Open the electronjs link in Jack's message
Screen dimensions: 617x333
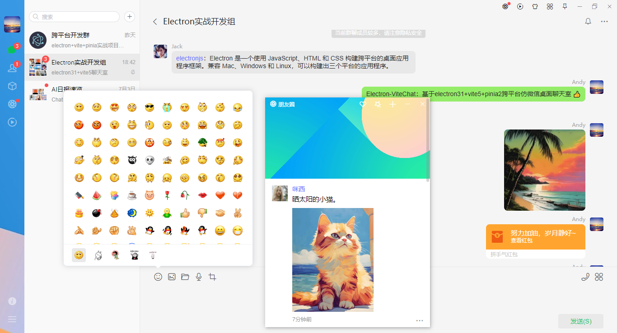tap(189, 58)
